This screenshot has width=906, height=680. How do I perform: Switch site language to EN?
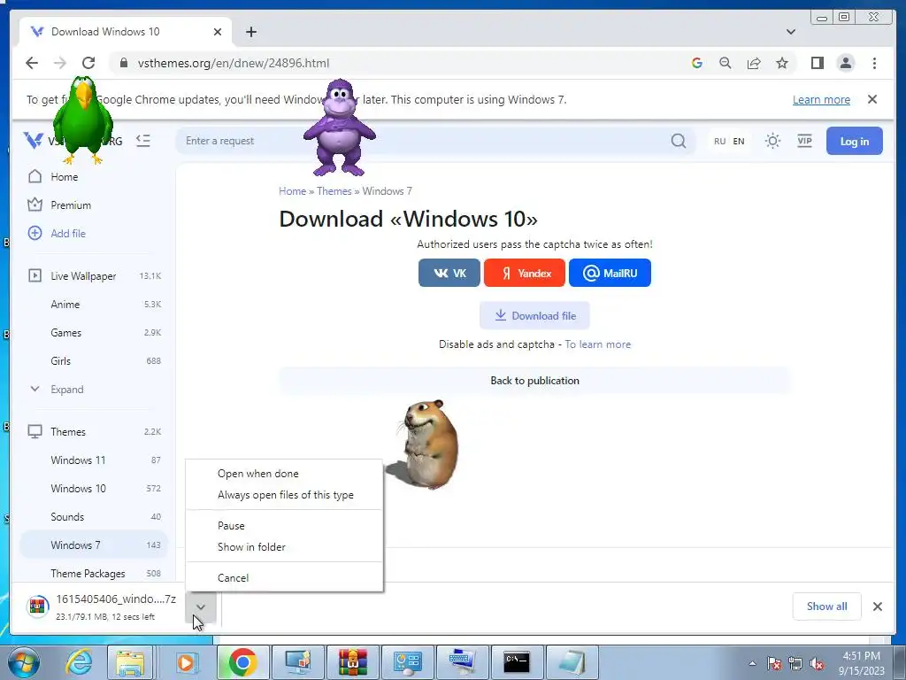[x=739, y=141]
